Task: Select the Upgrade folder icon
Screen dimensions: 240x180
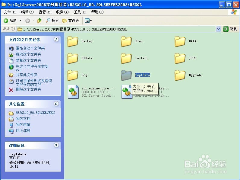Action: pyautogui.click(x=180, y=75)
